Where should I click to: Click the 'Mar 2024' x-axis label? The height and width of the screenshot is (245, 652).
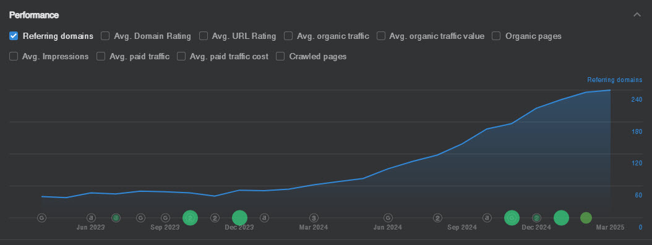[314, 228]
